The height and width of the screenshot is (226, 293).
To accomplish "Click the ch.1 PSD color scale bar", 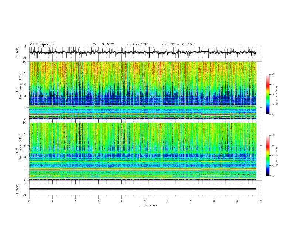I will point(267,95).
